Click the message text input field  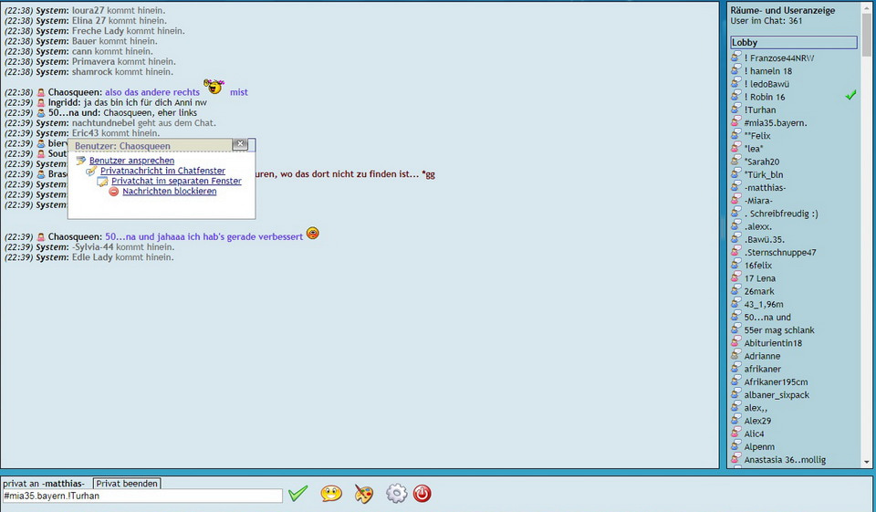(141, 496)
